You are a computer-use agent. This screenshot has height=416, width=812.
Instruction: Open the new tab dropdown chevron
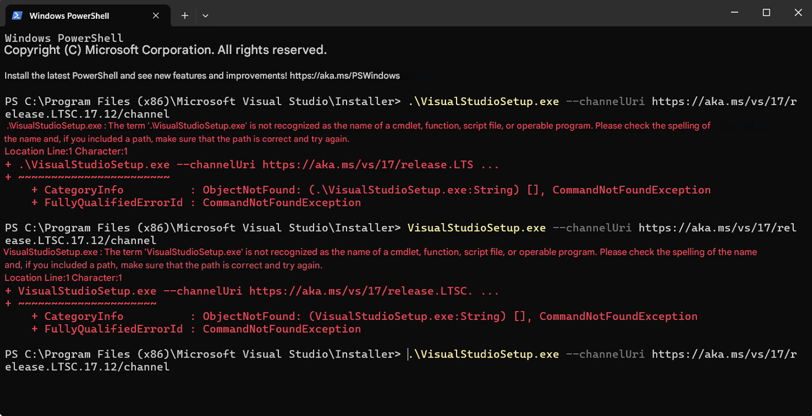click(x=205, y=15)
